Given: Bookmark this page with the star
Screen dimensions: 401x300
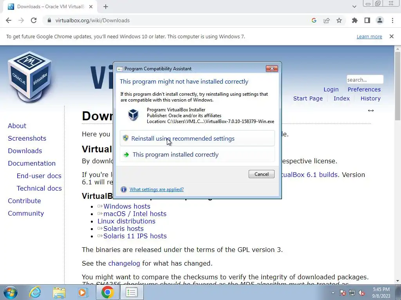Looking at the screenshot, I should [339, 20].
